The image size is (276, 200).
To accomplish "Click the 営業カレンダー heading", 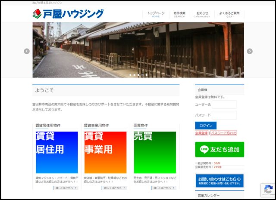I will 209,195.
